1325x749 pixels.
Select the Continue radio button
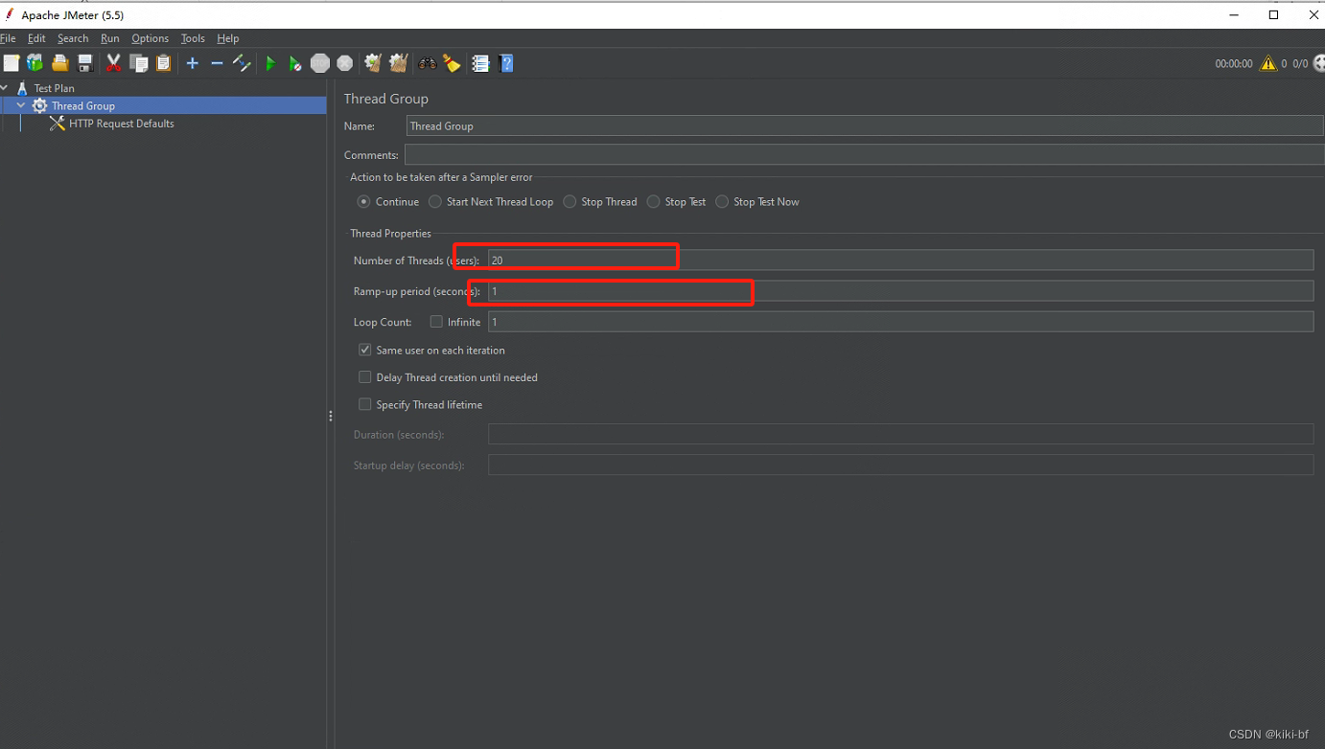click(363, 202)
